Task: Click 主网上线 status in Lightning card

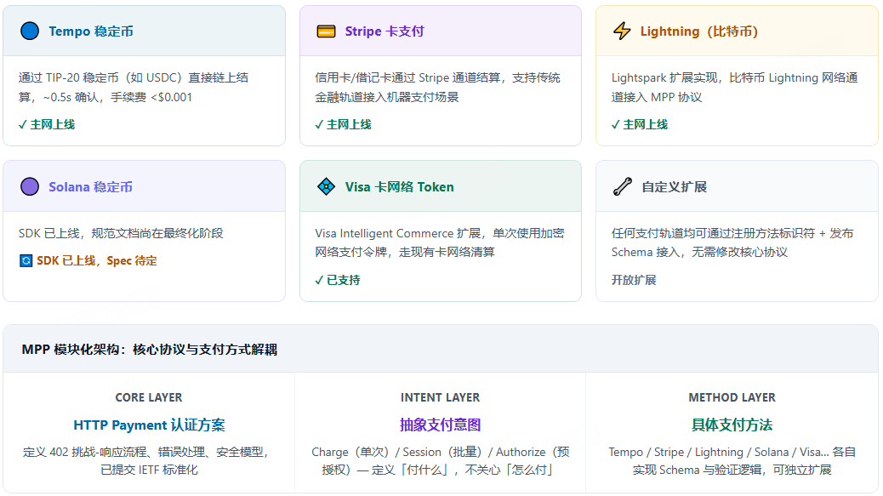Action: [x=640, y=124]
